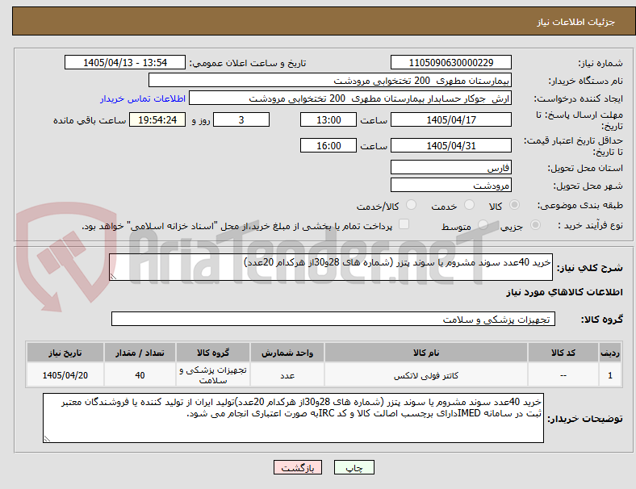Click row number 1 cell
This screenshot has width=636, height=489.
(609, 375)
